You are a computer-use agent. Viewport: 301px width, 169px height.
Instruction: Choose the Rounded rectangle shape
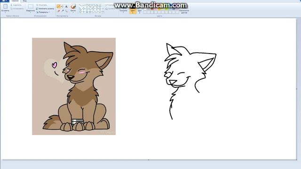(93, 5)
